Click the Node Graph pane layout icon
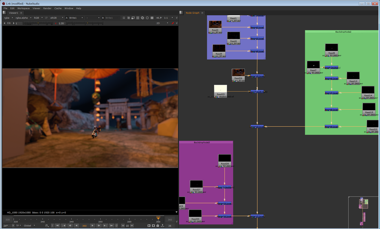This screenshot has height=229, width=380. 181,13
